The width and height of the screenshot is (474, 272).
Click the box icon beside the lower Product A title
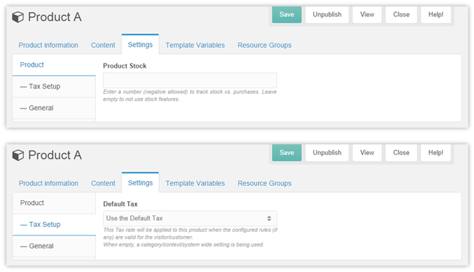point(18,155)
